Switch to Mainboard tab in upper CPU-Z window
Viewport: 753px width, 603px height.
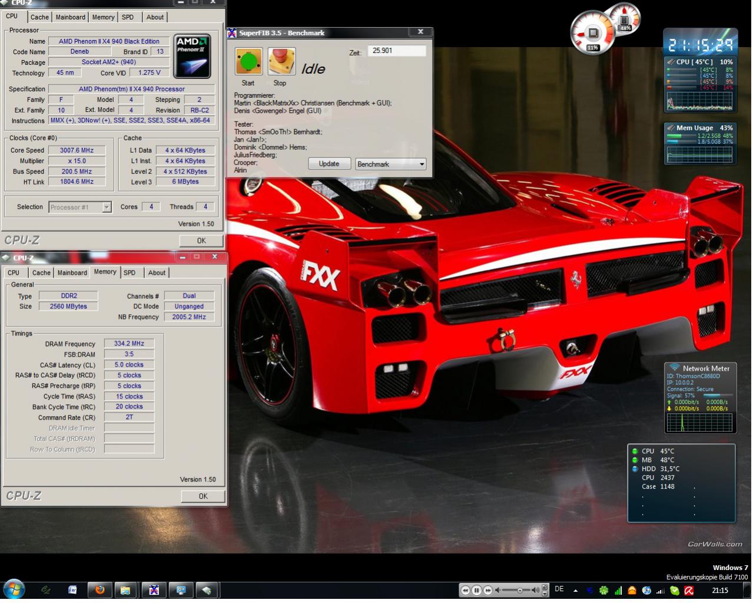[x=71, y=17]
